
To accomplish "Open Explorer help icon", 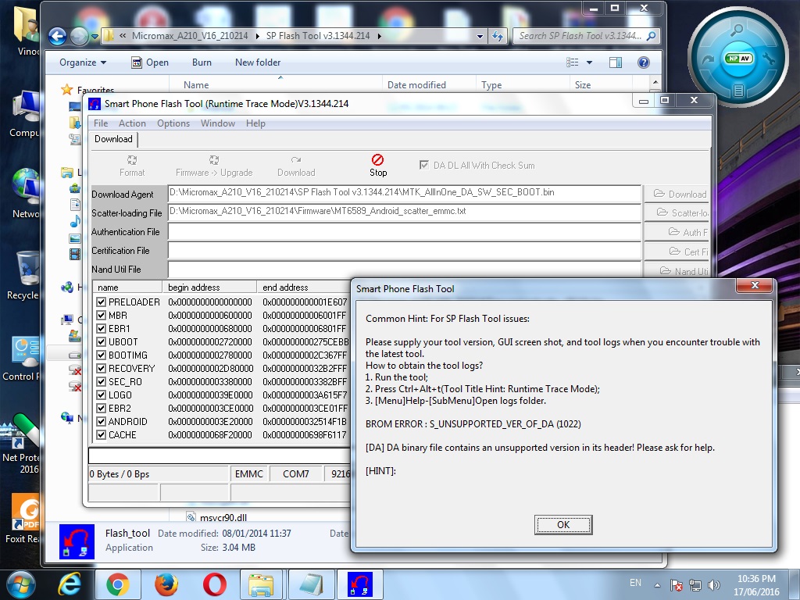I will (x=644, y=62).
